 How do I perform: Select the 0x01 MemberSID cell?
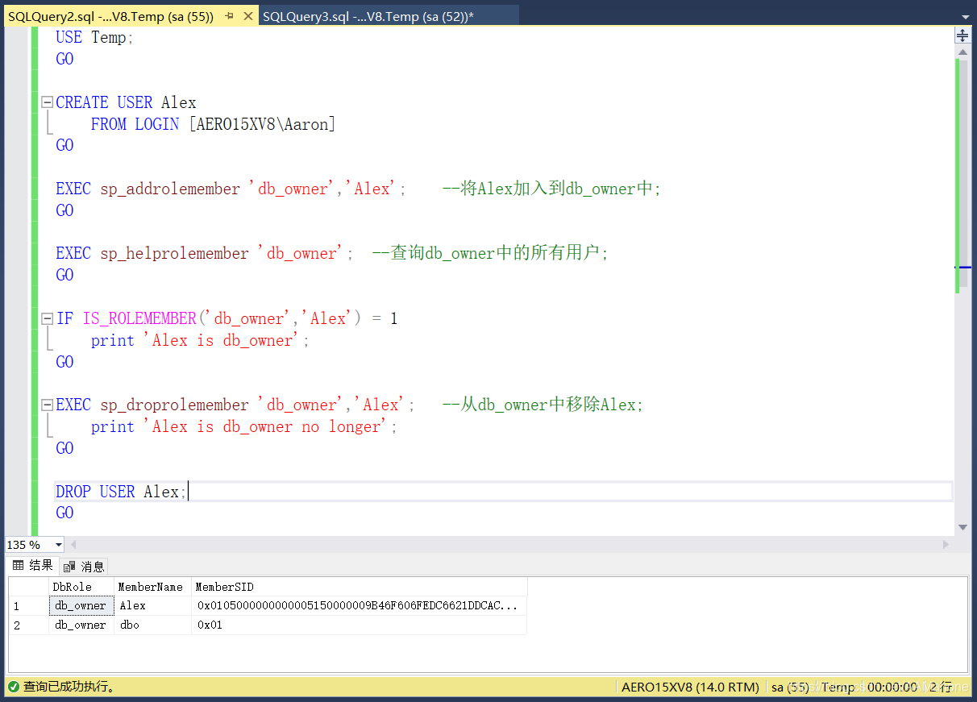360,625
